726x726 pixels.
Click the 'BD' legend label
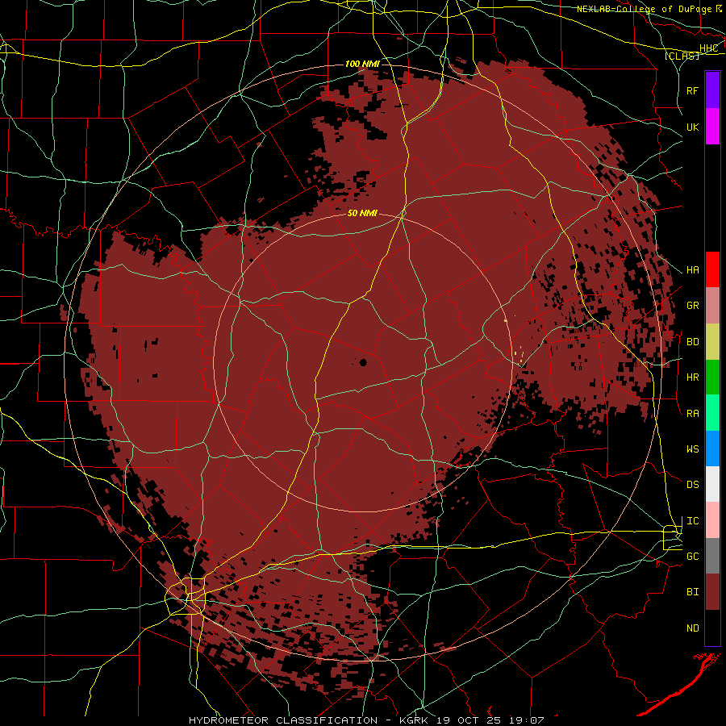point(693,342)
